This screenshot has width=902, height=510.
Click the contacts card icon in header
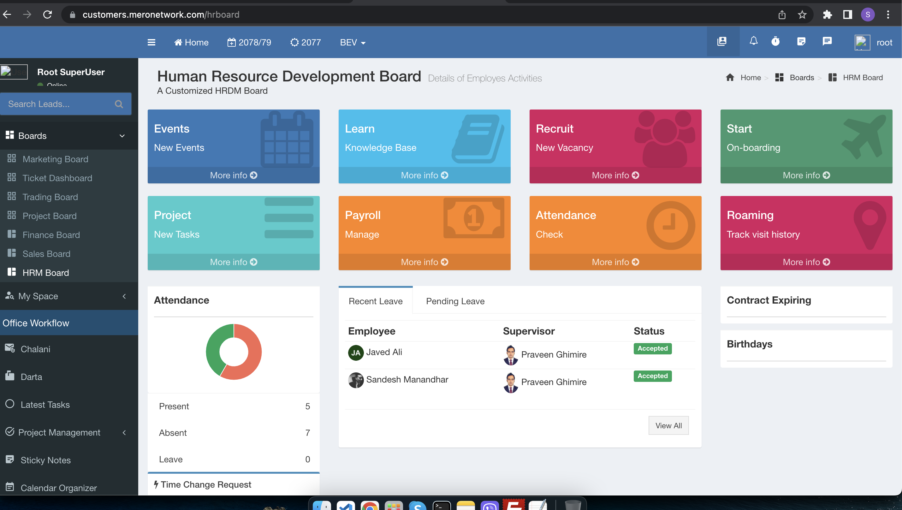click(722, 42)
